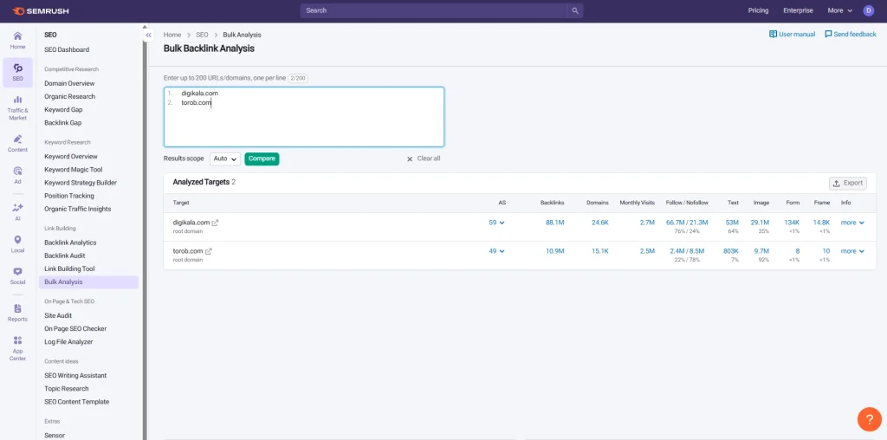887x440 pixels.
Task: Open SEO Dashboard in sidebar
Action: point(67,49)
